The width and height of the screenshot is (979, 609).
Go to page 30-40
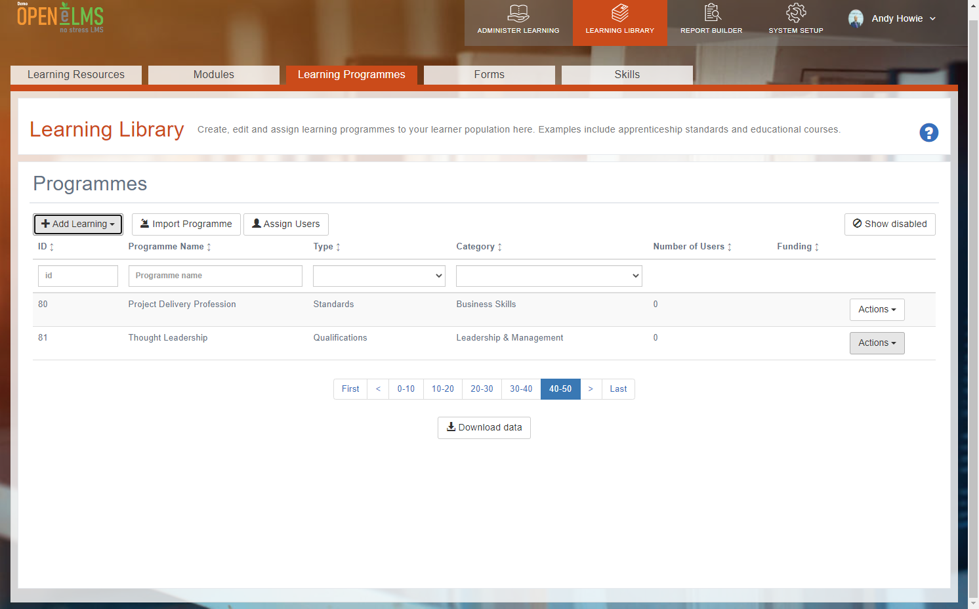pyautogui.click(x=522, y=389)
